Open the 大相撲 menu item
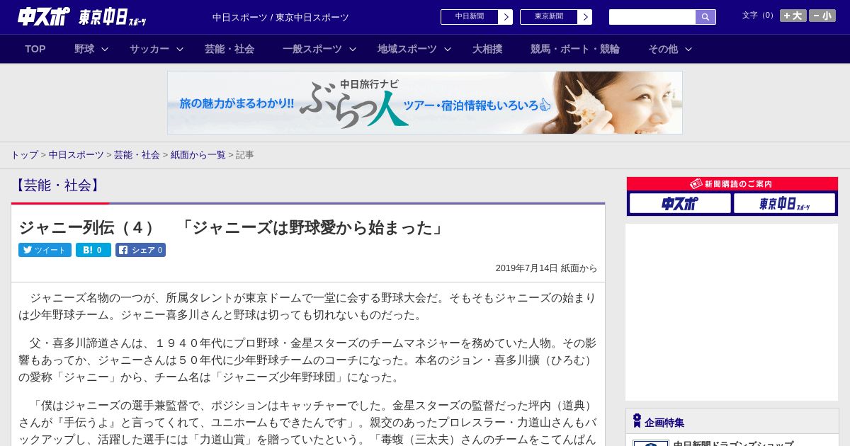Viewport: 850px width, 446px height. (x=487, y=49)
